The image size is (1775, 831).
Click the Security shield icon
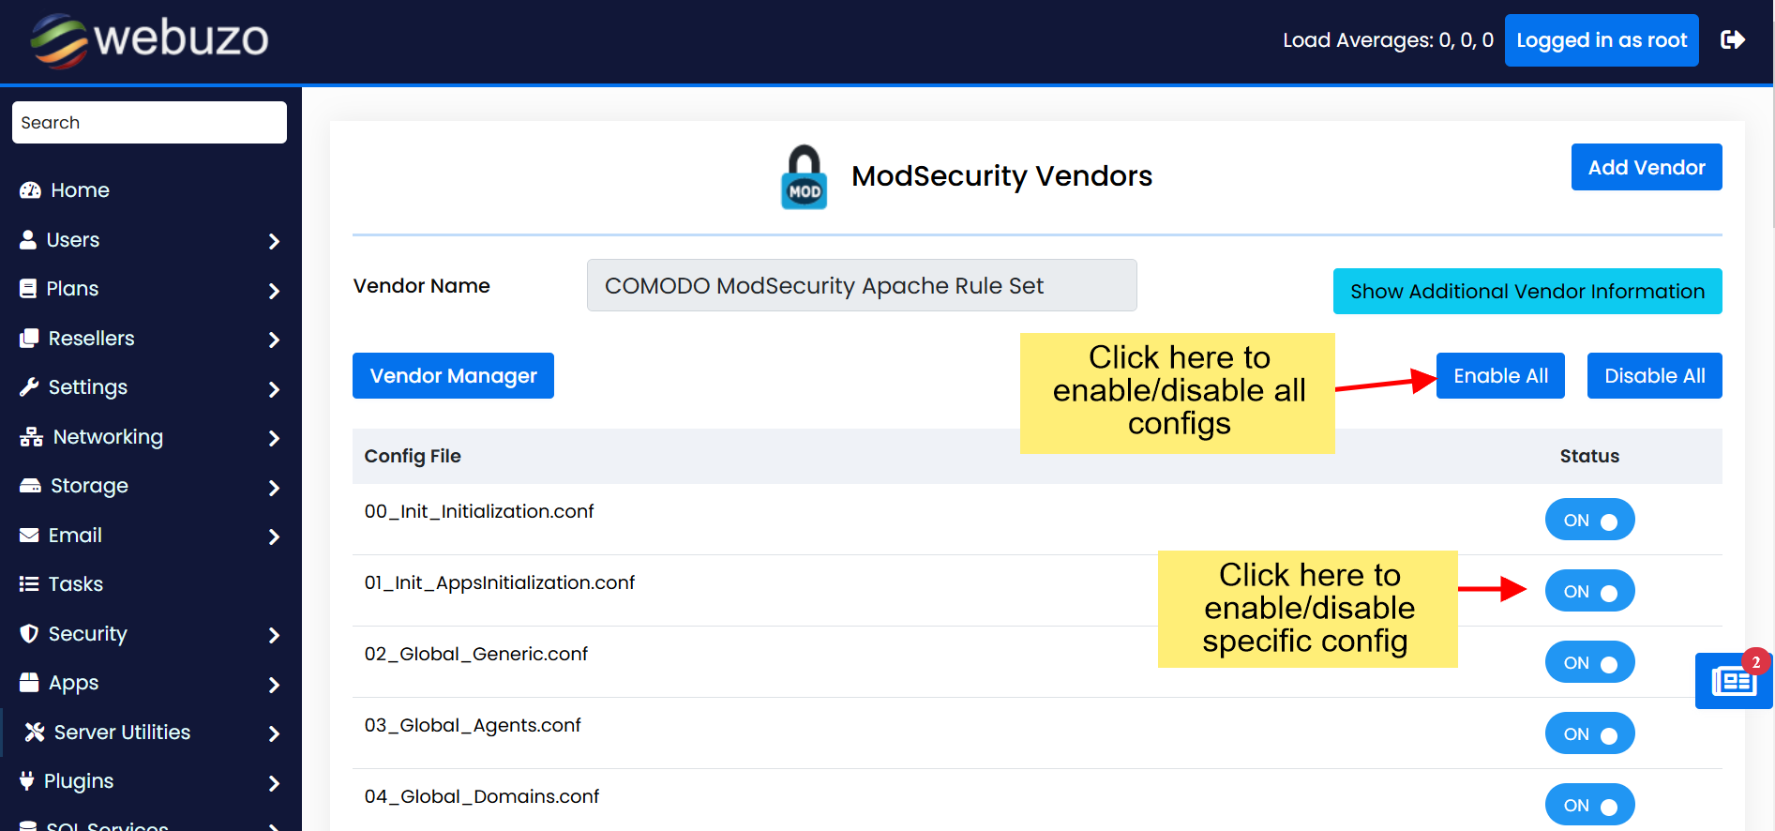(29, 634)
